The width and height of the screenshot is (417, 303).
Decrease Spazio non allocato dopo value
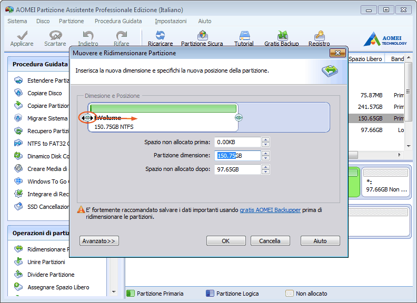tap(265, 171)
